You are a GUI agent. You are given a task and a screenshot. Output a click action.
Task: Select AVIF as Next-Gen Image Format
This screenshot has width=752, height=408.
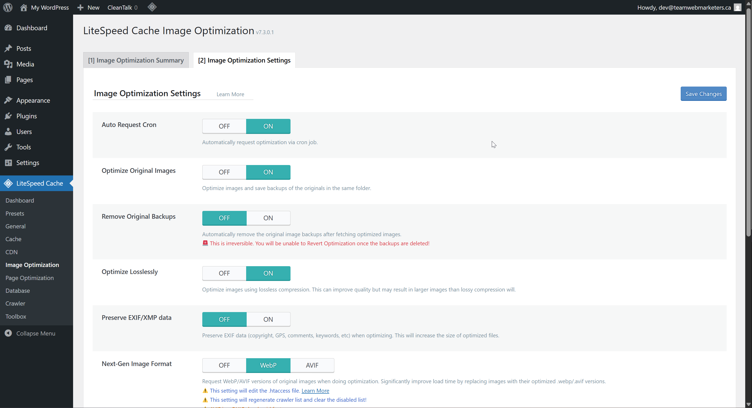312,365
